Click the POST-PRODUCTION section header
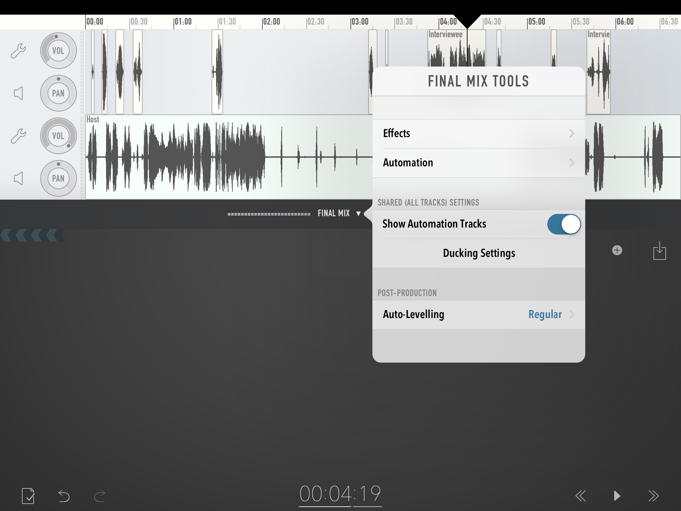Viewport: 681px width, 511px height. (x=407, y=293)
